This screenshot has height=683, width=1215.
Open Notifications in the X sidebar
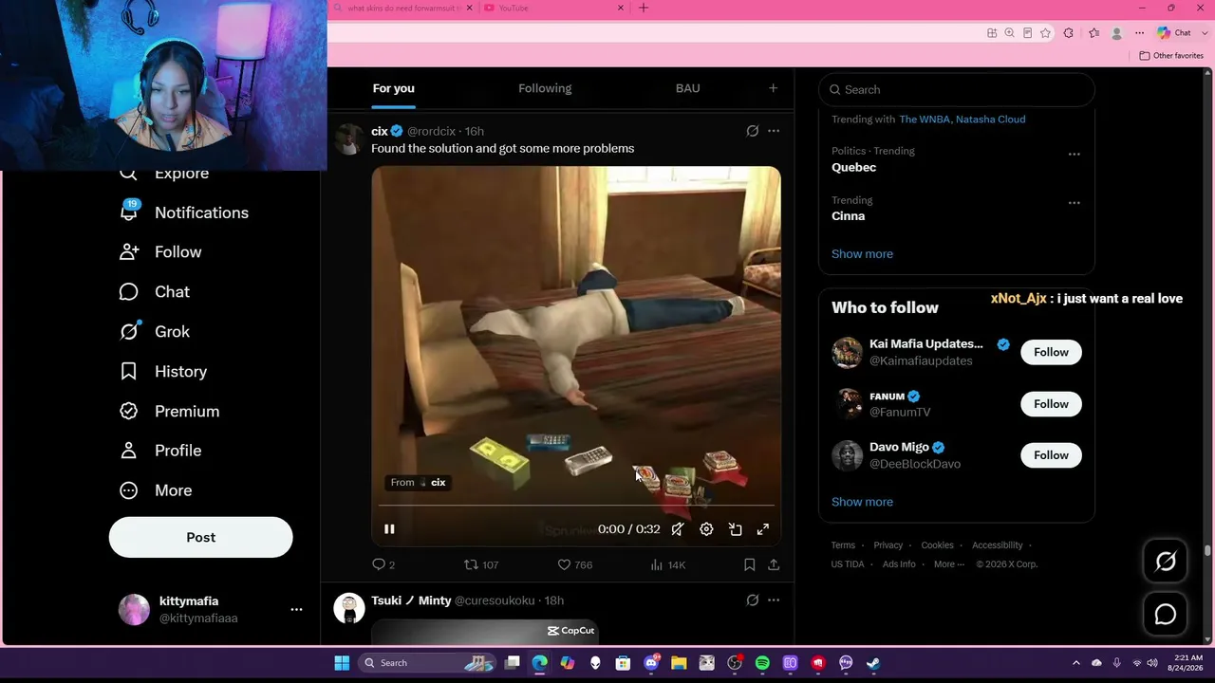(183, 212)
